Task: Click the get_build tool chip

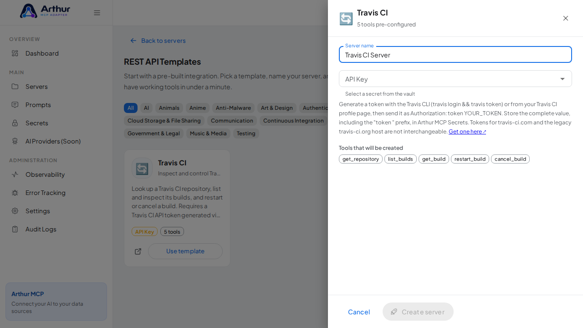Action: click(x=434, y=159)
